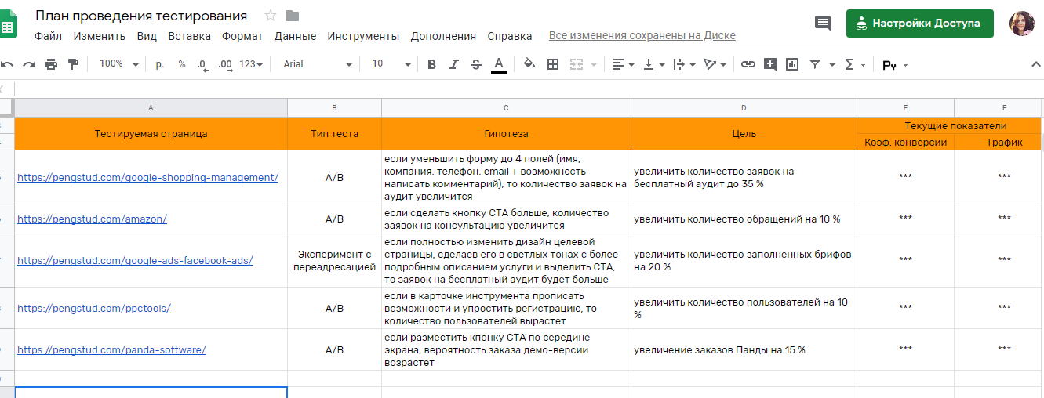Toggle strikethrough formatting
Image resolution: width=1044 pixels, height=398 pixels.
tap(475, 64)
